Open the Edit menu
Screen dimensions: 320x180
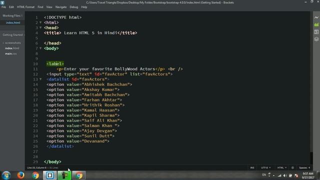point(11,7)
